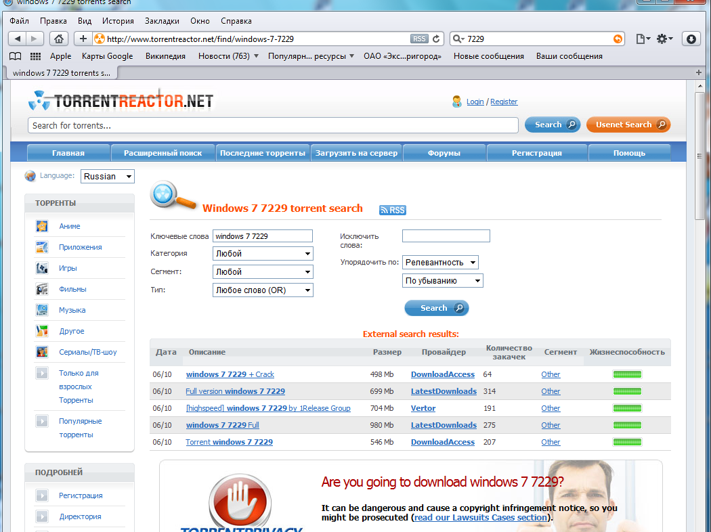Screen dimensions: 711x532
Task: Add bookmark with the plus button
Action: click(x=83, y=39)
